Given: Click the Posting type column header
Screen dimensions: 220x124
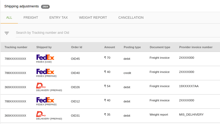Looking at the screenshot, I should (132, 47).
